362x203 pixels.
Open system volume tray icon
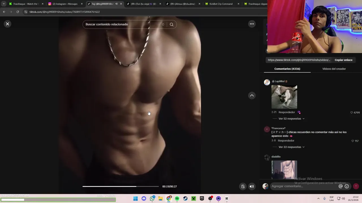tap(343, 198)
